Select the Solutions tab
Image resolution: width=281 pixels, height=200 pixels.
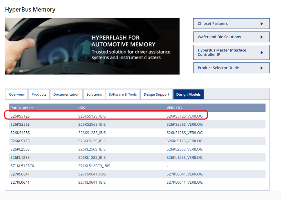[x=94, y=94]
